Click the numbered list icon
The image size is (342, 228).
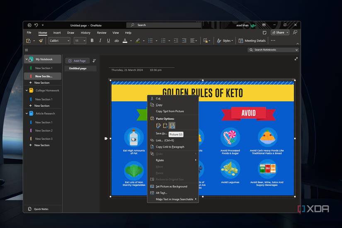click(x=163, y=41)
